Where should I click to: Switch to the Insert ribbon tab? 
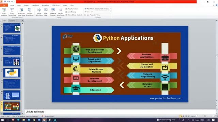19,5
